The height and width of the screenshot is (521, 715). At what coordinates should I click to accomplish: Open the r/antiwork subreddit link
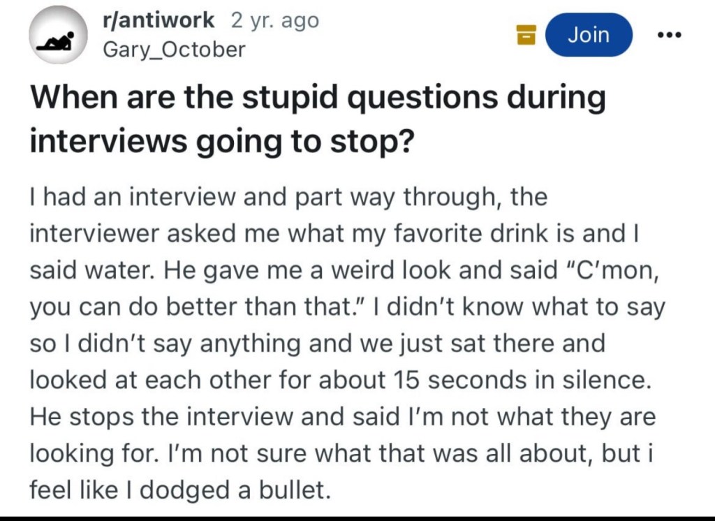(x=159, y=21)
